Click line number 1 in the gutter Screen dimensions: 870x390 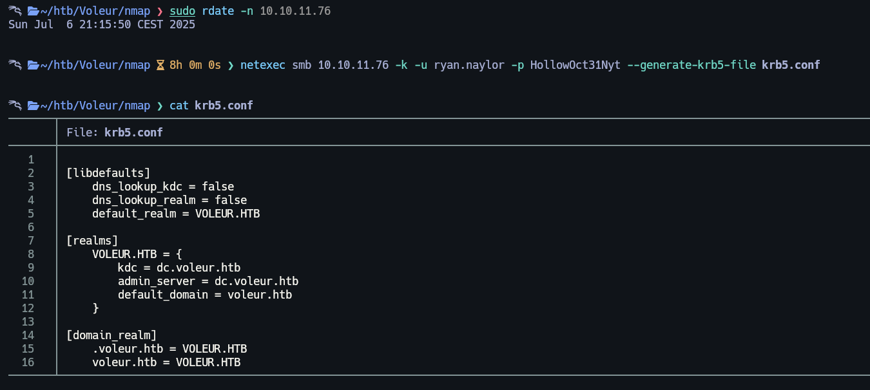tap(31, 160)
